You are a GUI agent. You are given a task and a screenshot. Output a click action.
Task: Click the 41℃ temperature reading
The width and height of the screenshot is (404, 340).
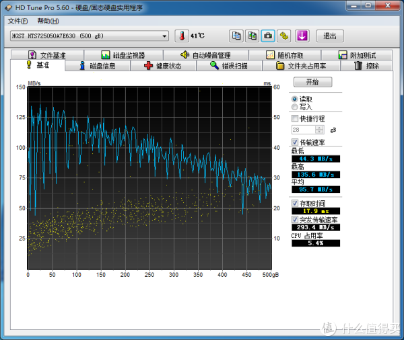tap(197, 36)
